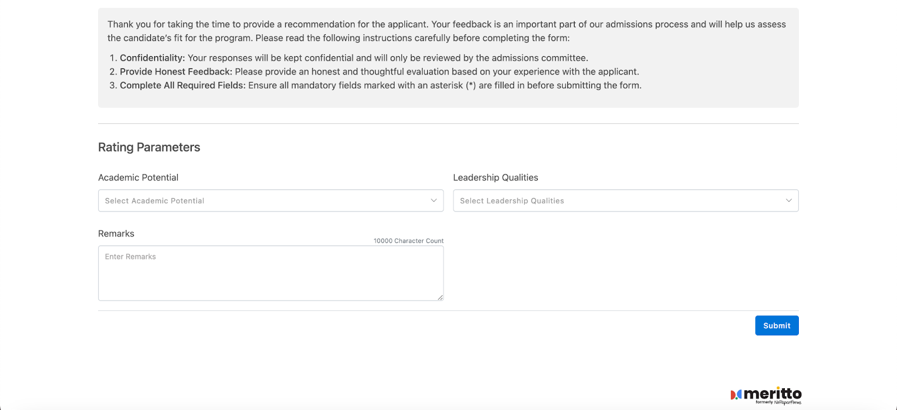Click the Leadership Qualities field label
Viewport: 897px width, 410px height.
click(x=495, y=178)
